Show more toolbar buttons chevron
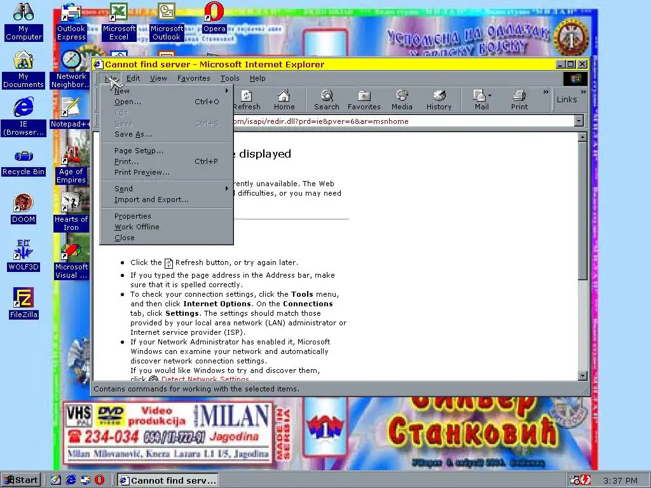The width and height of the screenshot is (651, 488). click(545, 91)
